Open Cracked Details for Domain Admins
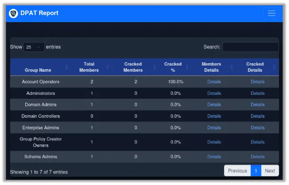Viewport: 289px width, 185px height. click(x=258, y=104)
